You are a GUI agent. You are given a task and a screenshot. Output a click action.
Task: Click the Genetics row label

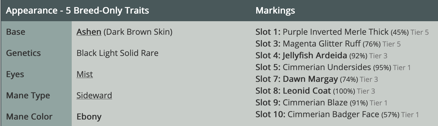(23, 53)
